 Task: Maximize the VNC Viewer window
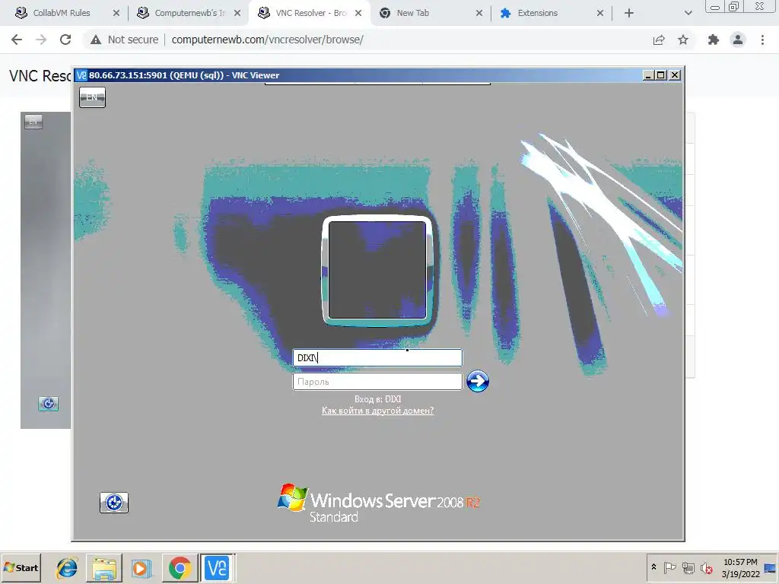(x=661, y=75)
